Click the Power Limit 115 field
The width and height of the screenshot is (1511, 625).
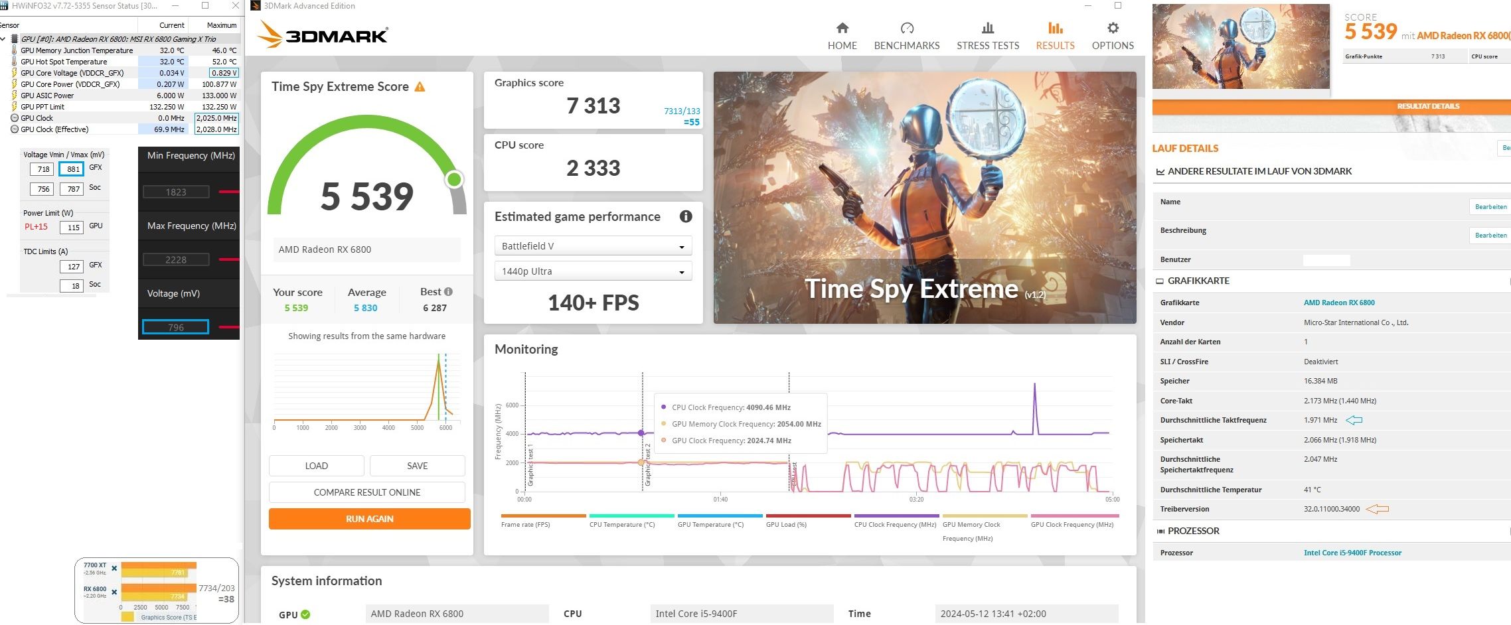coord(71,228)
